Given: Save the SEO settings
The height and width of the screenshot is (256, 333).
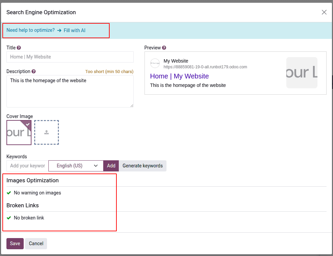Looking at the screenshot, I should tap(15, 243).
